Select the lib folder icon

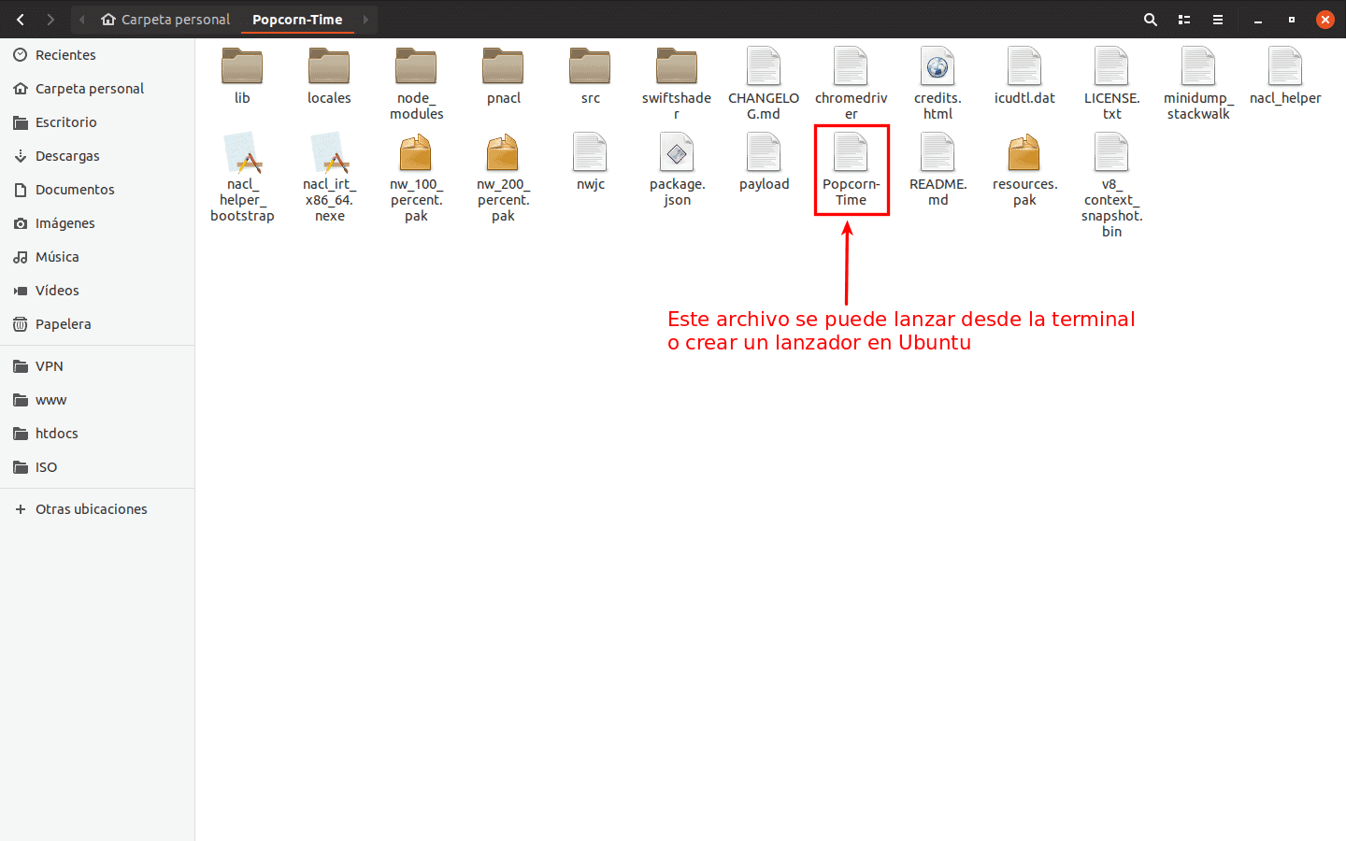[242, 66]
